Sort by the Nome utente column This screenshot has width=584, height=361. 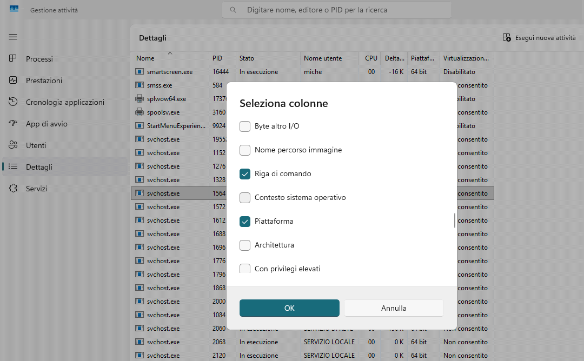329,58
